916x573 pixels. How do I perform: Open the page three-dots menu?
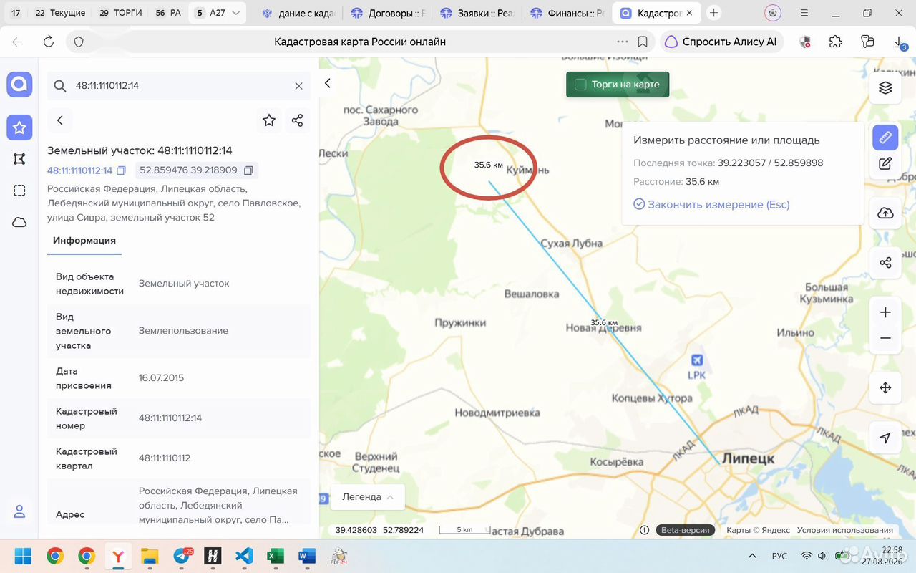622,42
